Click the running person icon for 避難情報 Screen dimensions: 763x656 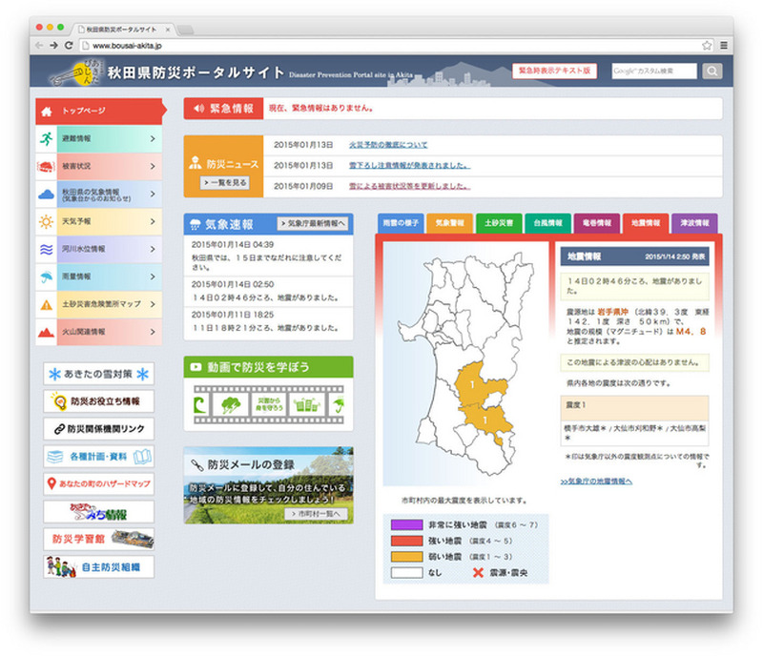(x=47, y=139)
